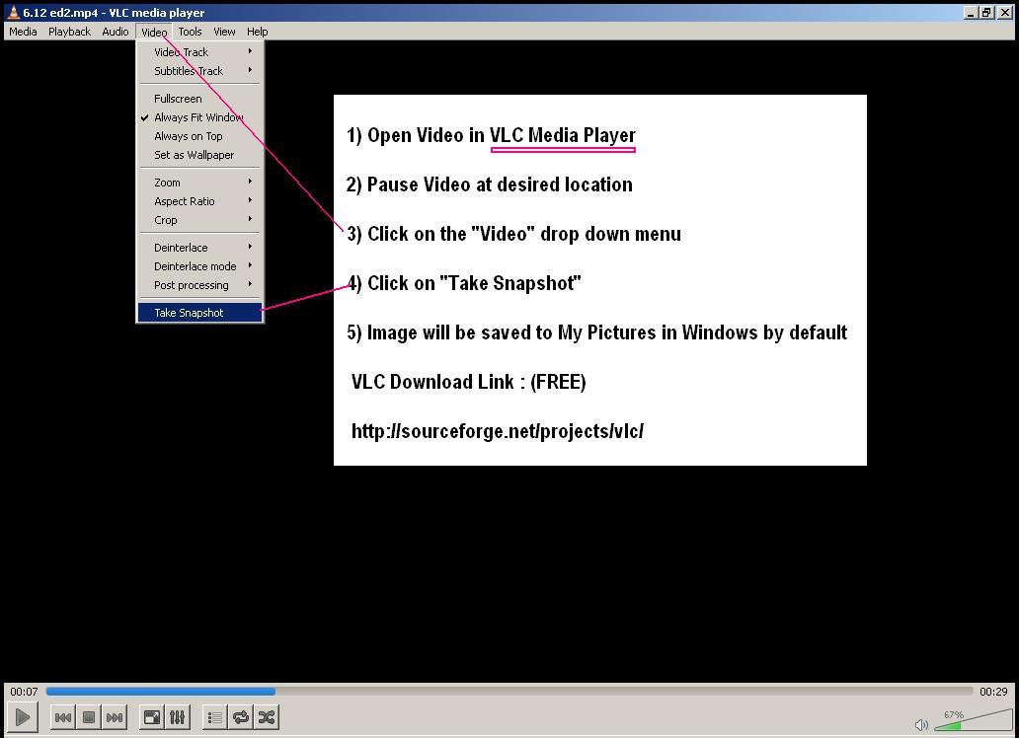Expand the Deinterlace submenu
The height and width of the screenshot is (738, 1019).
199,248
